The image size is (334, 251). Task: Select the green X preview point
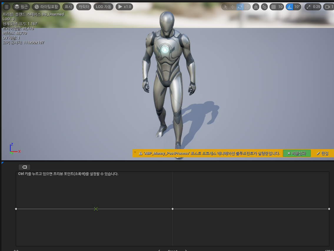coord(96,209)
